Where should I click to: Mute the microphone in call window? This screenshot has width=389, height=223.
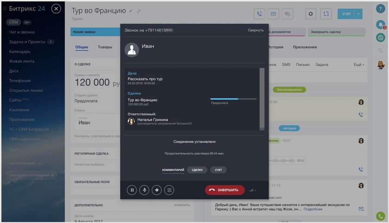pyautogui.click(x=144, y=190)
